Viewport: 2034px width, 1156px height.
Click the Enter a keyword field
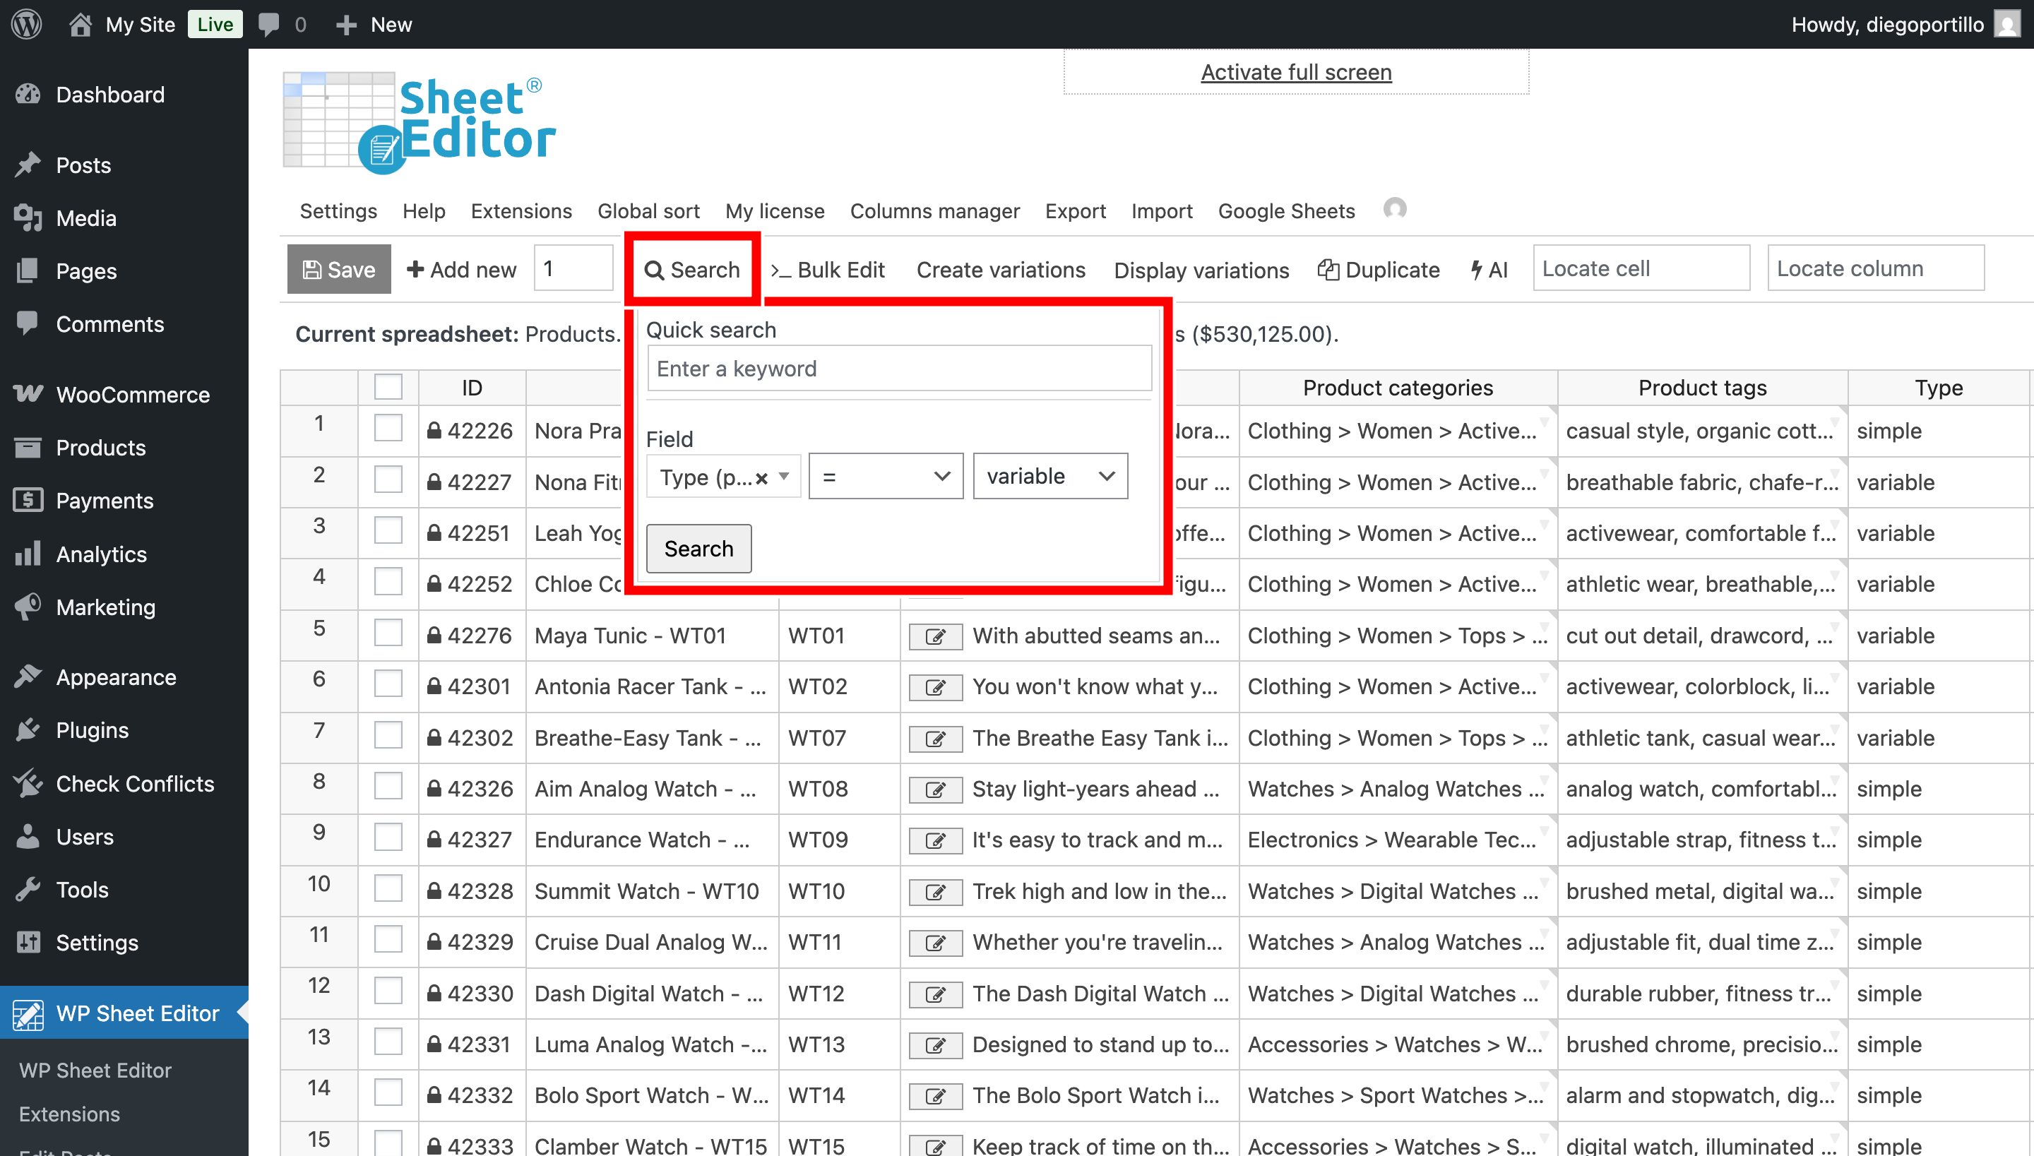click(x=899, y=369)
